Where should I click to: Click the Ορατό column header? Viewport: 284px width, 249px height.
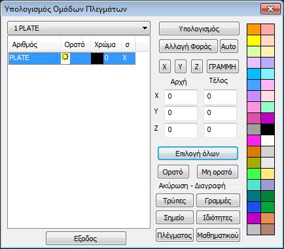[75, 44]
